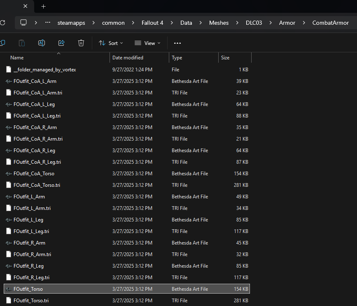The image size is (357, 306).
Task: Expand chevron after common breadcrumb
Action: (133, 23)
